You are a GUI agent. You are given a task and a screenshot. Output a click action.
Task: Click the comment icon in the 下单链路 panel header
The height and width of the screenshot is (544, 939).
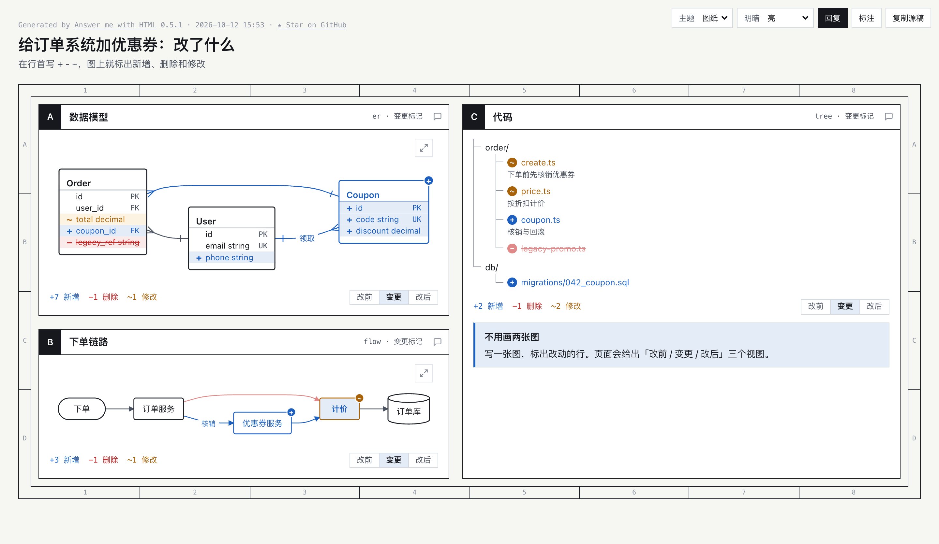pyautogui.click(x=438, y=342)
